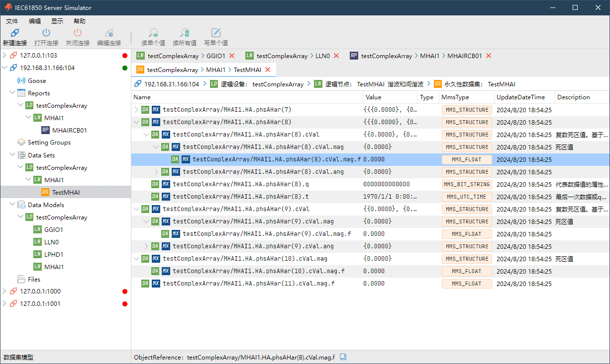Open the 文件 menu
The image size is (610, 364).
12,21
